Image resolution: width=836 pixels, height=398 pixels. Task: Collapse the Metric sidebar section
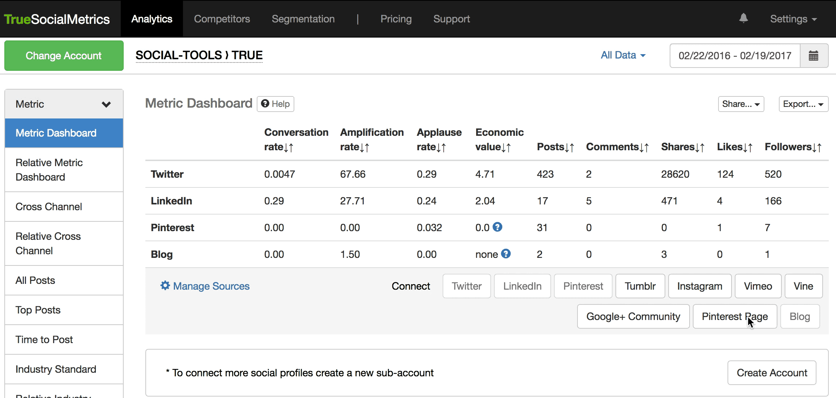(x=106, y=104)
